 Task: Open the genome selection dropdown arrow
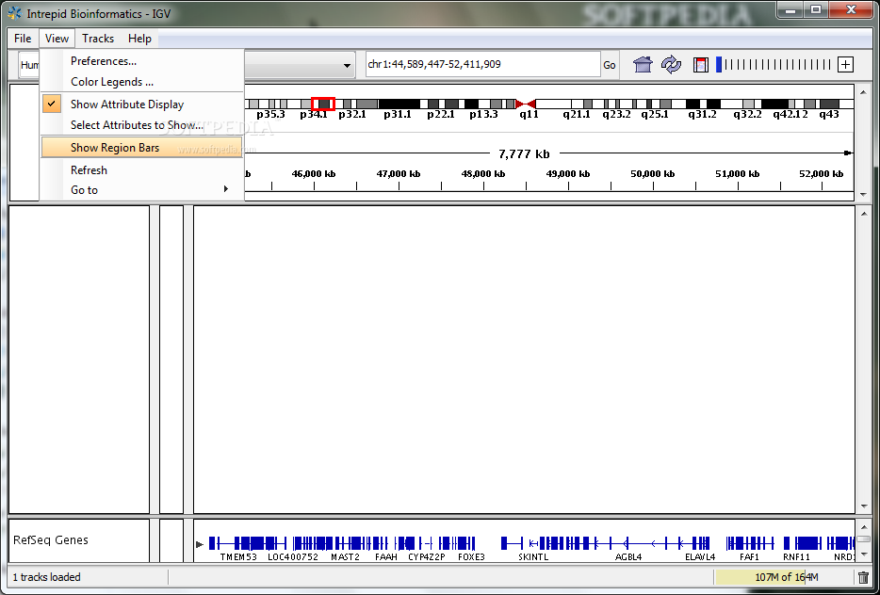pyautogui.click(x=347, y=66)
